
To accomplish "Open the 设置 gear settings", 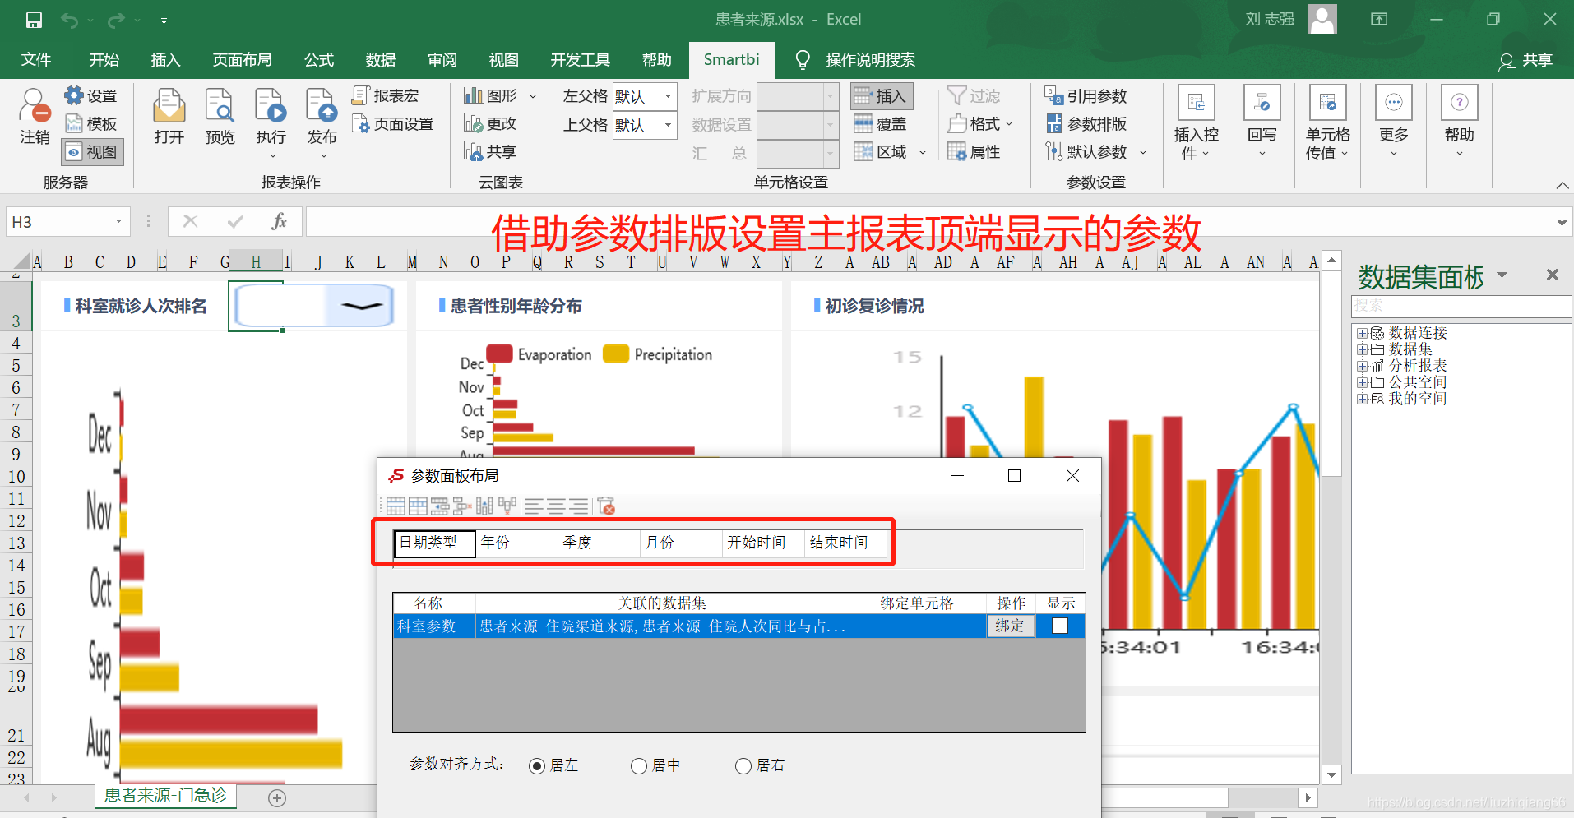I will tap(91, 96).
